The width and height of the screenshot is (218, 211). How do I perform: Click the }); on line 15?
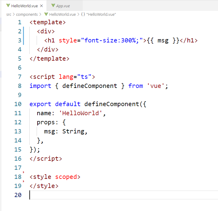point(35,150)
